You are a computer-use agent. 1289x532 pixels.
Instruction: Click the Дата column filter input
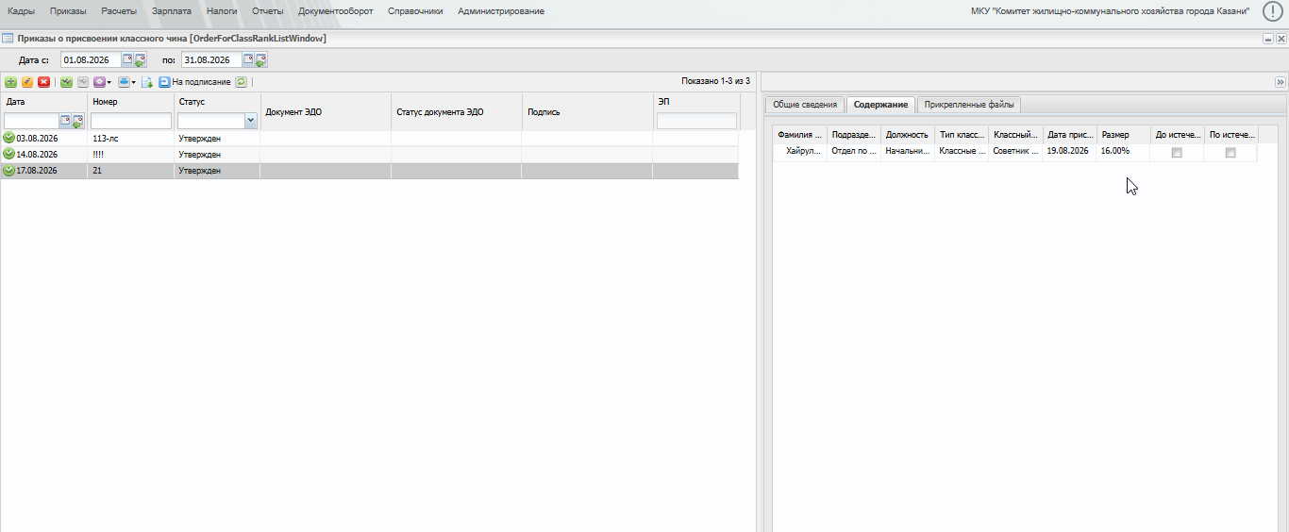click(x=32, y=121)
